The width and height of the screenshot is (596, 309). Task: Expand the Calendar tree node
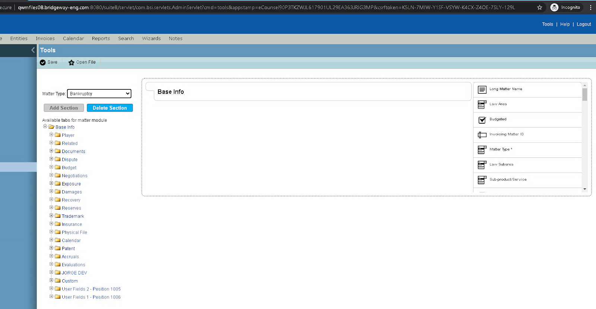(x=51, y=240)
